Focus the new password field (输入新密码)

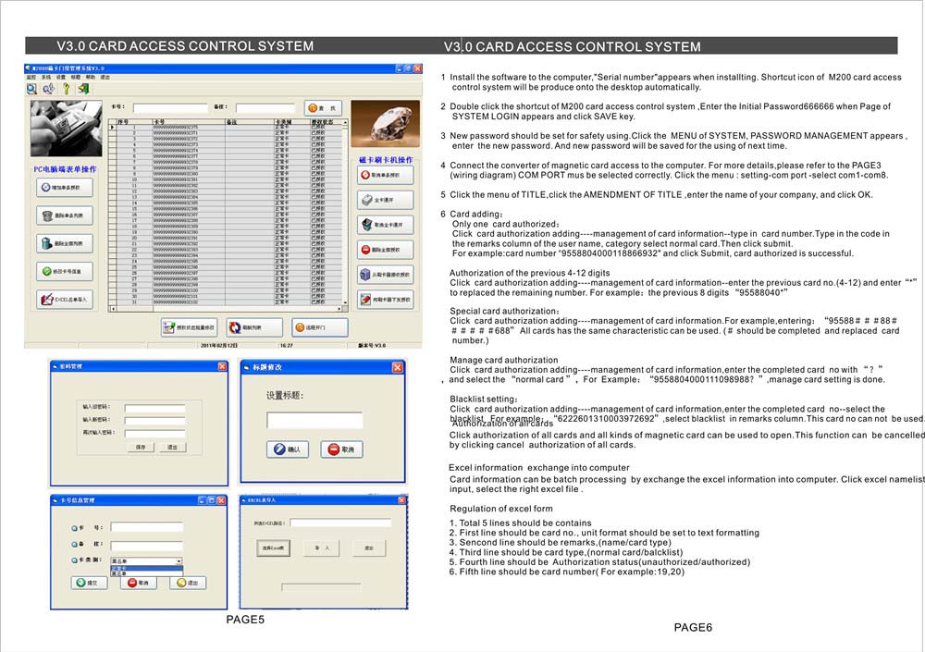click(155, 421)
